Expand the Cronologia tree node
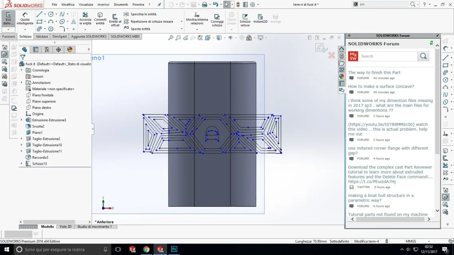 [22, 70]
